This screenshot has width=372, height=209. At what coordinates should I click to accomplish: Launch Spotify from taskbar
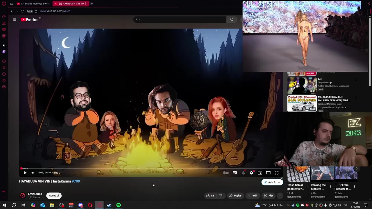click(x=119, y=205)
